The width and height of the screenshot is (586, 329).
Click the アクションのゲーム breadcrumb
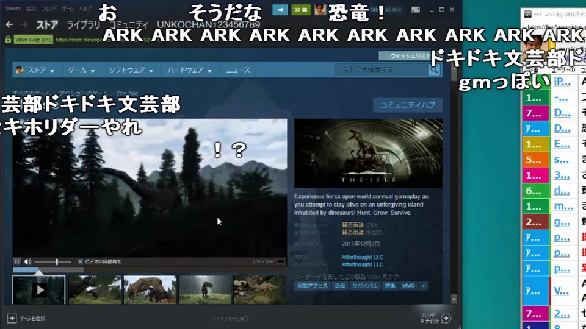click(83, 93)
